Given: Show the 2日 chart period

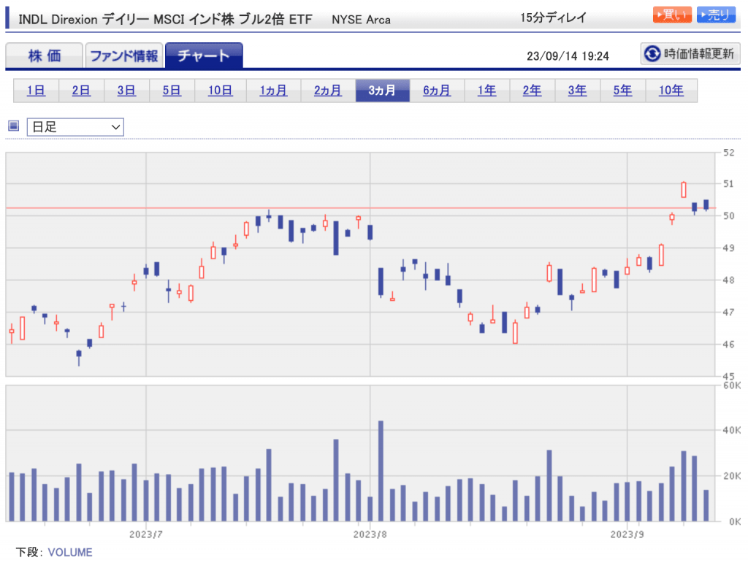Looking at the screenshot, I should pos(81,91).
